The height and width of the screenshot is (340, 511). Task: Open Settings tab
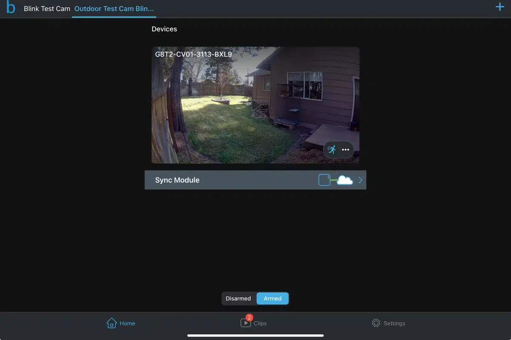point(388,323)
